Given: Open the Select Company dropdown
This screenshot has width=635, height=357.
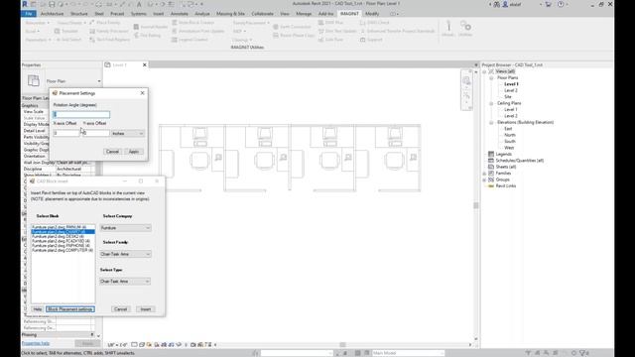Looking at the screenshot, I should (125, 228).
